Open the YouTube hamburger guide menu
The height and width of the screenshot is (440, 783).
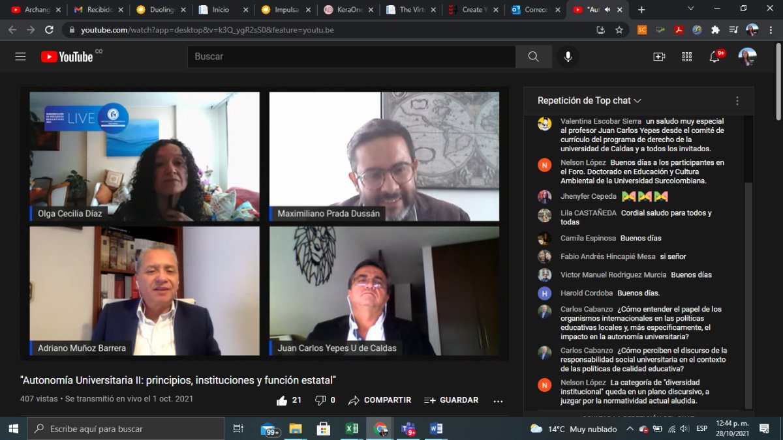pos(20,57)
